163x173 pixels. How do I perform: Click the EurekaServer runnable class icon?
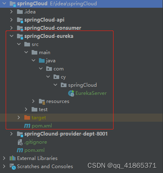coord(71,93)
